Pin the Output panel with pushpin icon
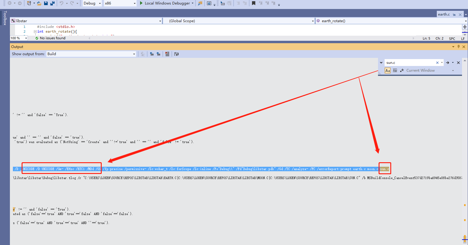 click(458, 47)
